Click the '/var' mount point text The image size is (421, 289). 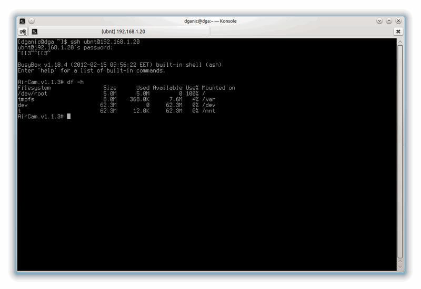click(x=208, y=99)
